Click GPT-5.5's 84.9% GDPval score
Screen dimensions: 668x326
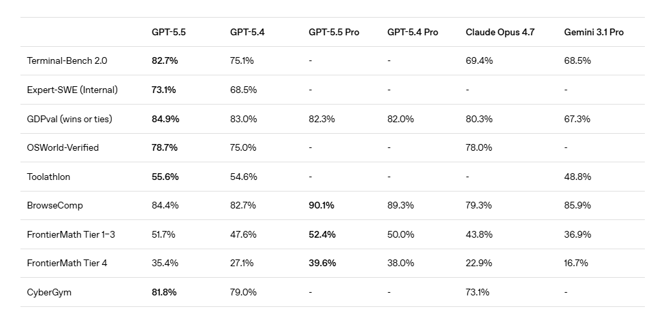click(x=165, y=119)
